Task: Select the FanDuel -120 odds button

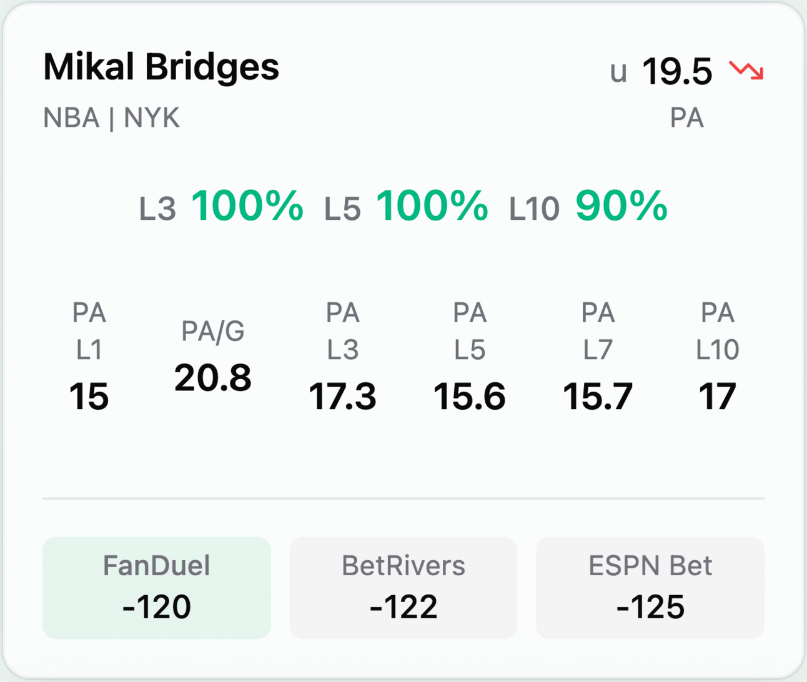Action: pos(157,588)
